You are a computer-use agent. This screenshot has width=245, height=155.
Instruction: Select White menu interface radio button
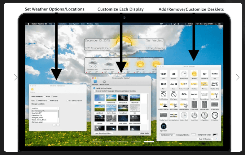click(x=52, y=97)
